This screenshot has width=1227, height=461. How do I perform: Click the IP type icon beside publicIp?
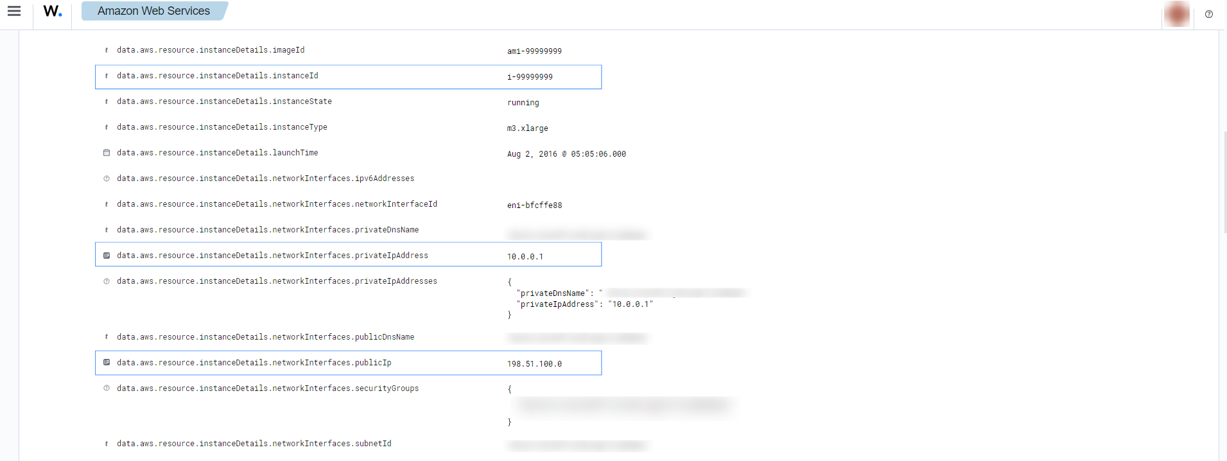[x=107, y=363]
